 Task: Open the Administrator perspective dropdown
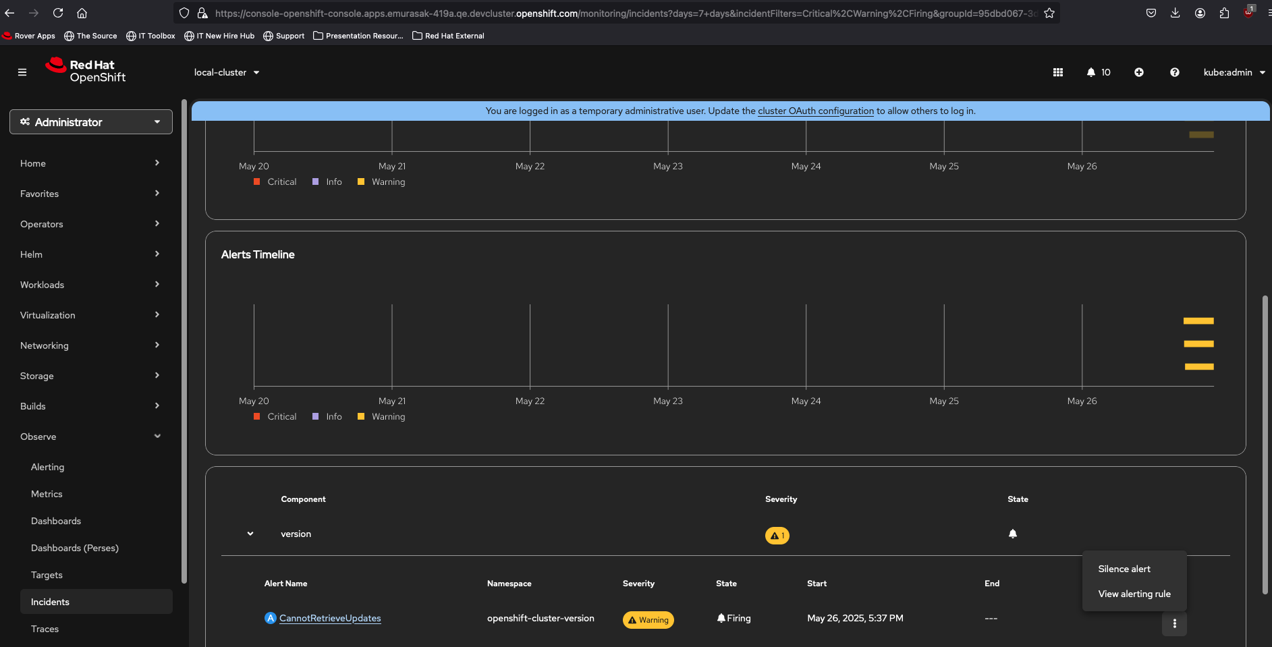[91, 122]
